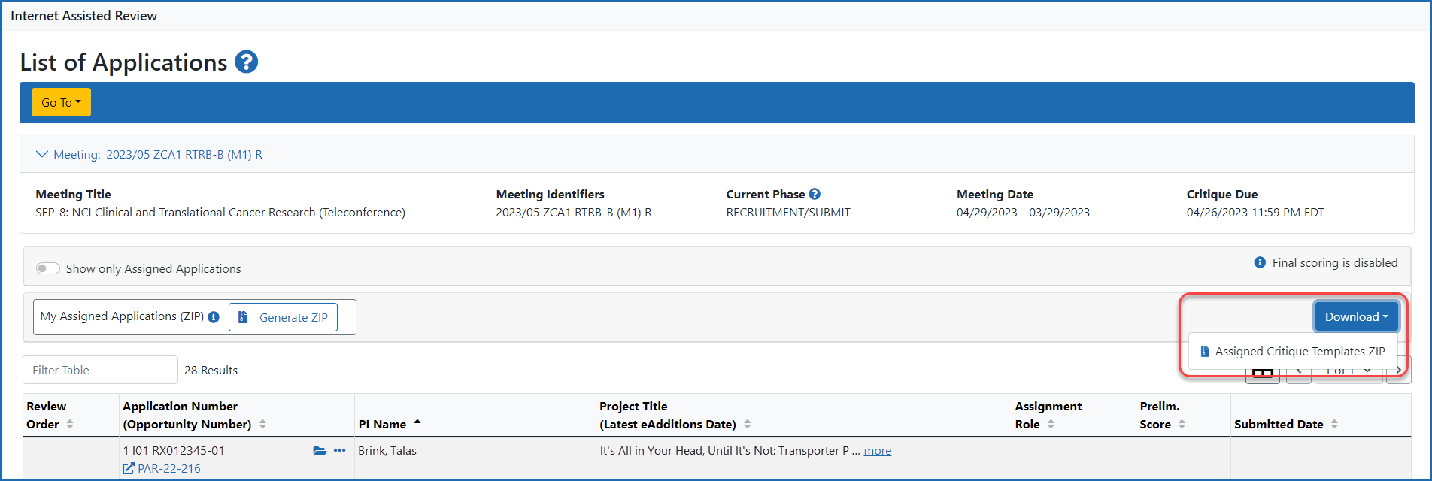
Task: Collapse the Download dropdown button
Action: tap(1356, 317)
